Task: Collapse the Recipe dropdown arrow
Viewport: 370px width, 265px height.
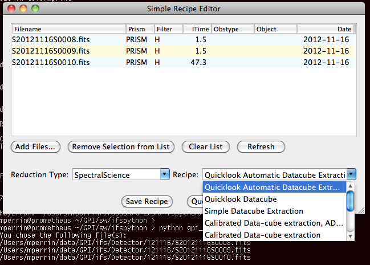Action: (x=351, y=174)
